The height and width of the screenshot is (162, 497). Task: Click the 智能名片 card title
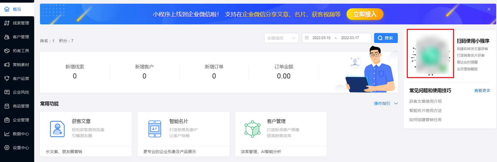[179, 121]
